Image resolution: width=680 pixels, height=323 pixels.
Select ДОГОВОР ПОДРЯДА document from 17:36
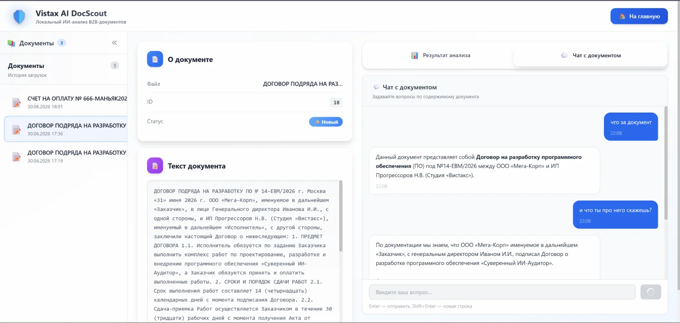click(66, 129)
